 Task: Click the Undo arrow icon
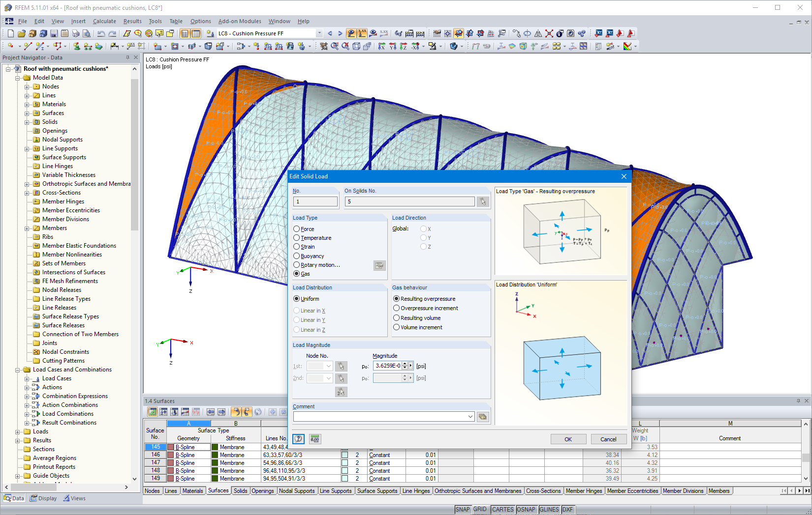click(101, 33)
